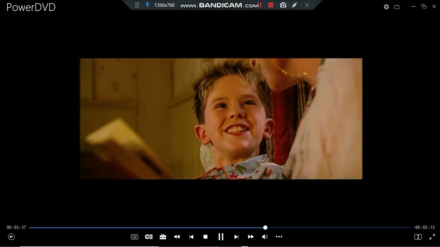440x247 pixels.
Task: Open the PowerDVD playback menu list icon
Action: point(134,237)
